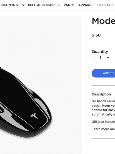Screen dimensions: 115x154
Task: Go to the PARTS category
Action: coord(69,5)
